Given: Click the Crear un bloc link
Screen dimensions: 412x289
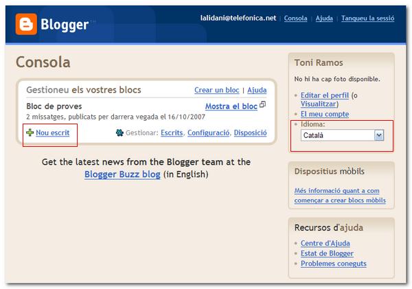Looking at the screenshot, I should pyautogui.click(x=217, y=90).
